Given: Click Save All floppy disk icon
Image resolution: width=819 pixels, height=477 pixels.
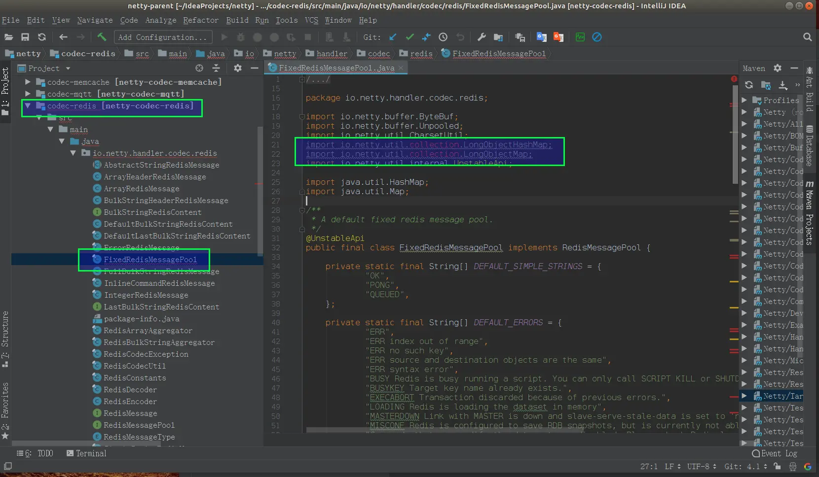Looking at the screenshot, I should coord(25,37).
